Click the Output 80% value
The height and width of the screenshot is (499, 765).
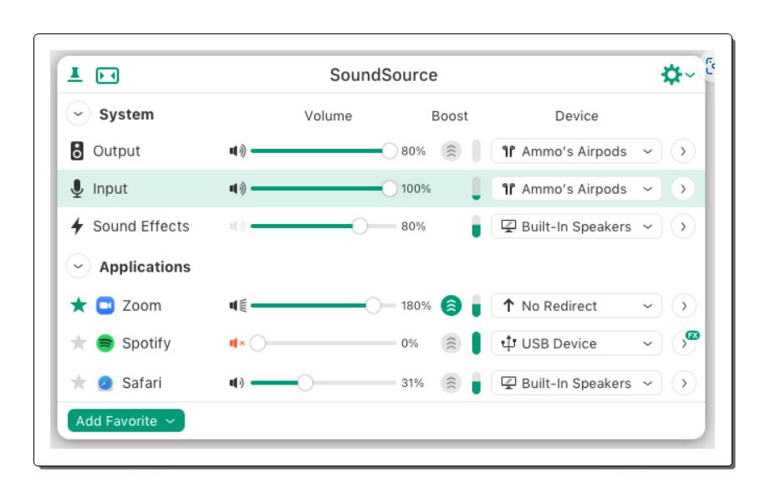[413, 151]
